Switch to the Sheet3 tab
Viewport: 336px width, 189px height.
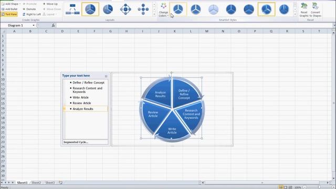[50, 183]
